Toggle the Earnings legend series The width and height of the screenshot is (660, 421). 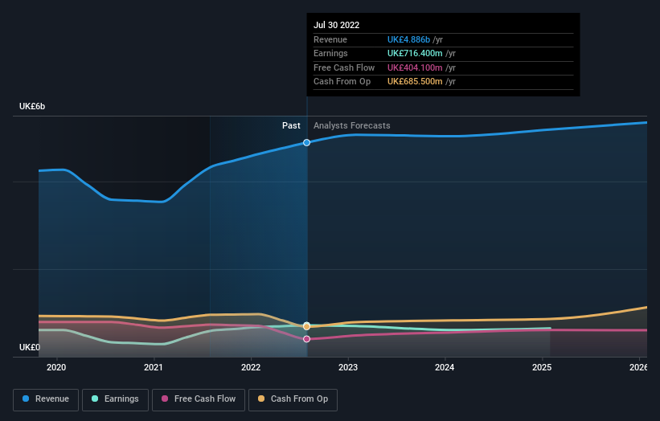point(115,399)
